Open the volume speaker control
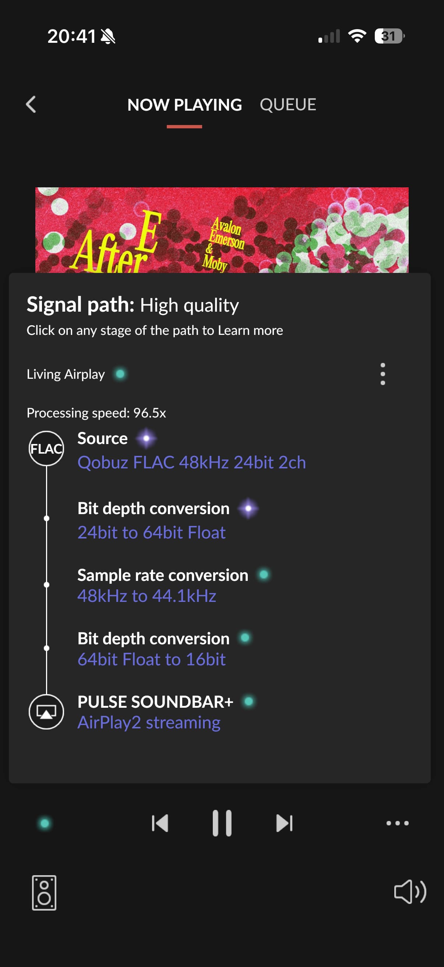 [410, 891]
